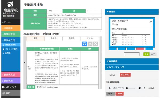Expand the 表示画面 panel header
The image size is (160, 98).
coord(132,61)
